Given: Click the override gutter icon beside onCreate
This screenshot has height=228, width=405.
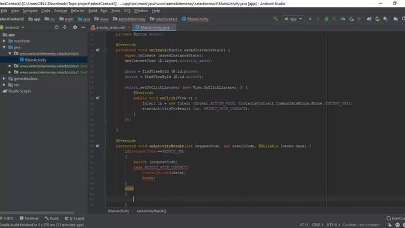Looking at the screenshot, I should click(x=97, y=50).
